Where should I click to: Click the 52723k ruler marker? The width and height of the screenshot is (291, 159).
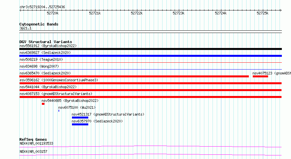(x=179, y=13)
